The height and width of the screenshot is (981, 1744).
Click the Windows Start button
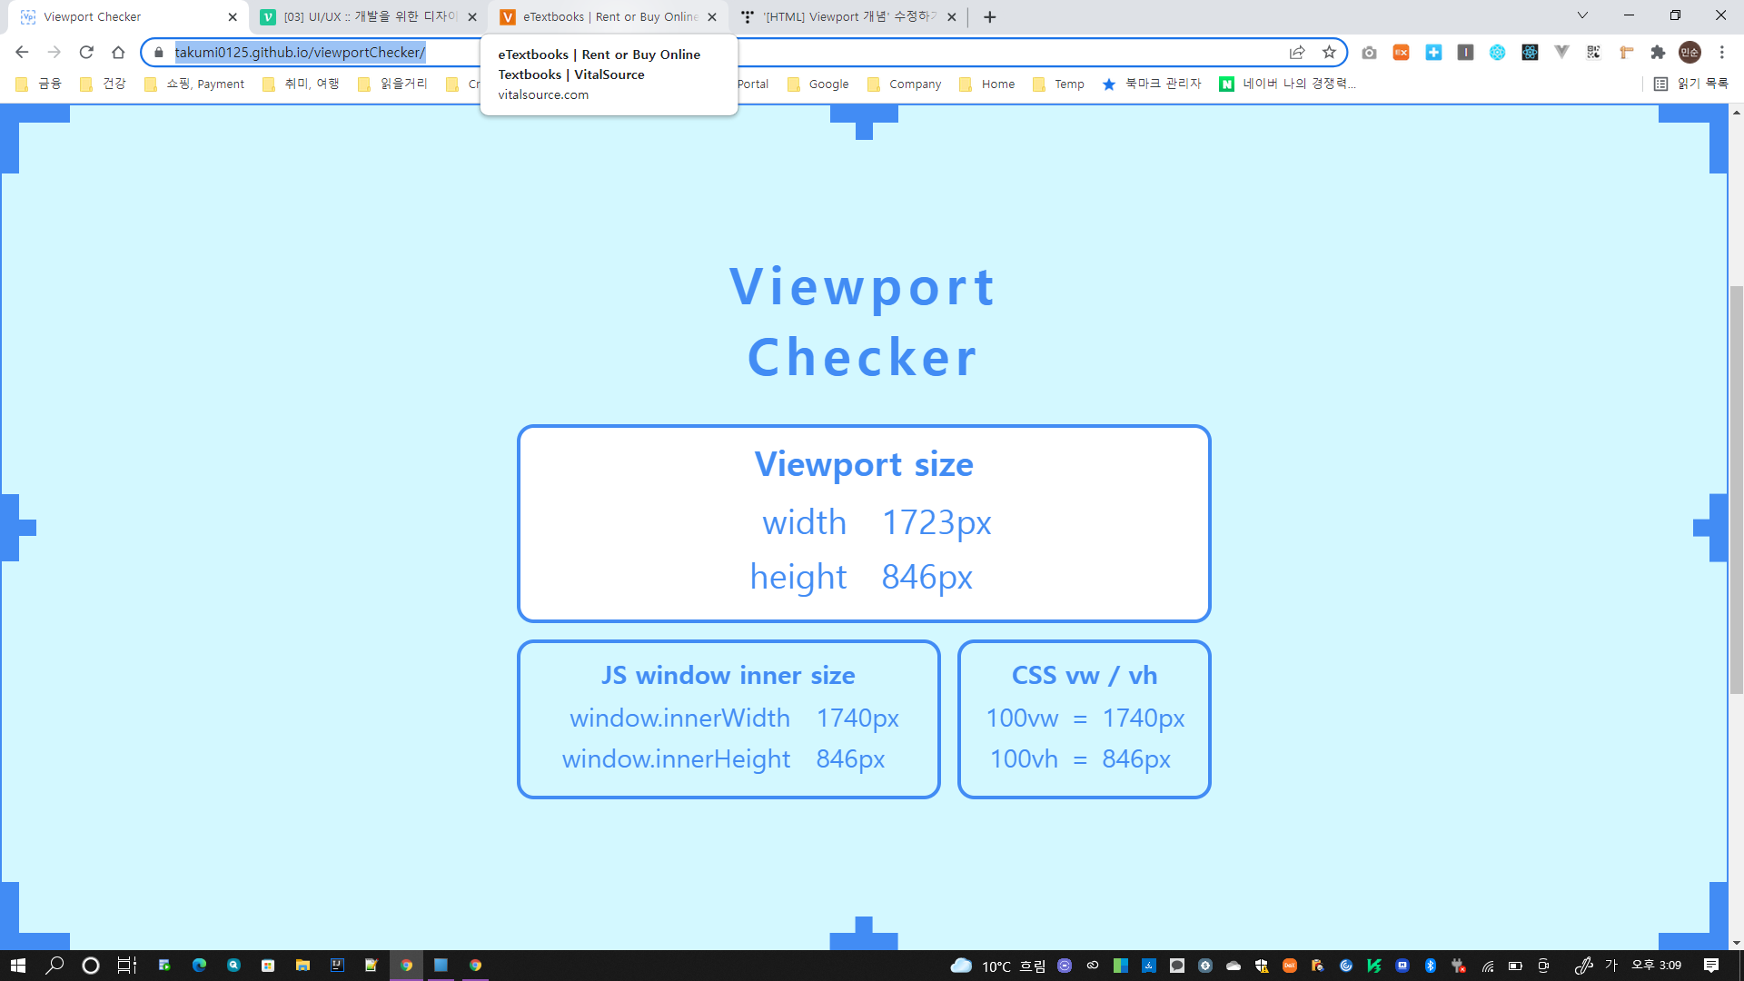click(18, 965)
